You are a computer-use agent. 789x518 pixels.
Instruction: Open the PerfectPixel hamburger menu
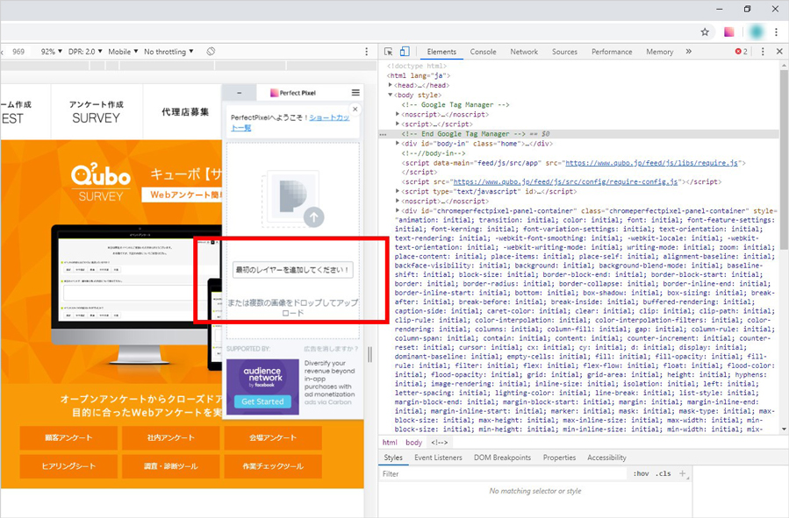point(355,92)
